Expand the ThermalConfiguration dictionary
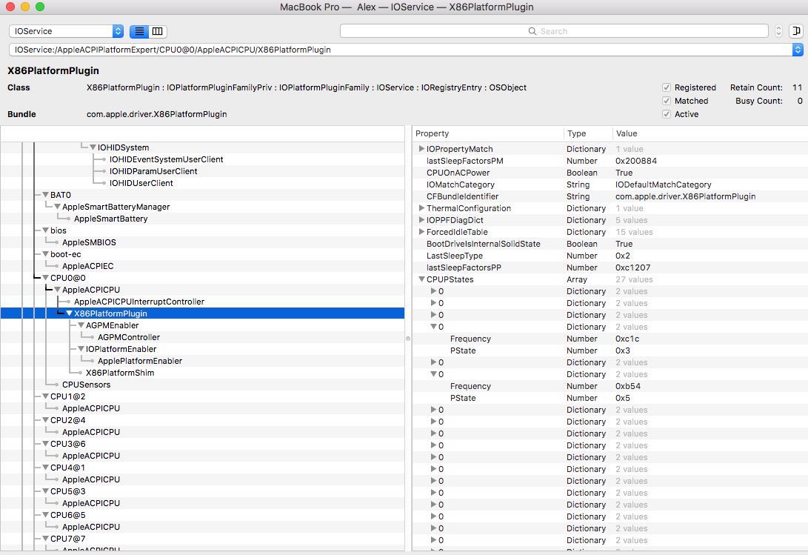 421,208
